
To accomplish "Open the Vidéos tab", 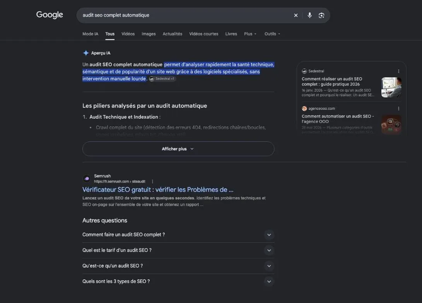I will point(128,34).
